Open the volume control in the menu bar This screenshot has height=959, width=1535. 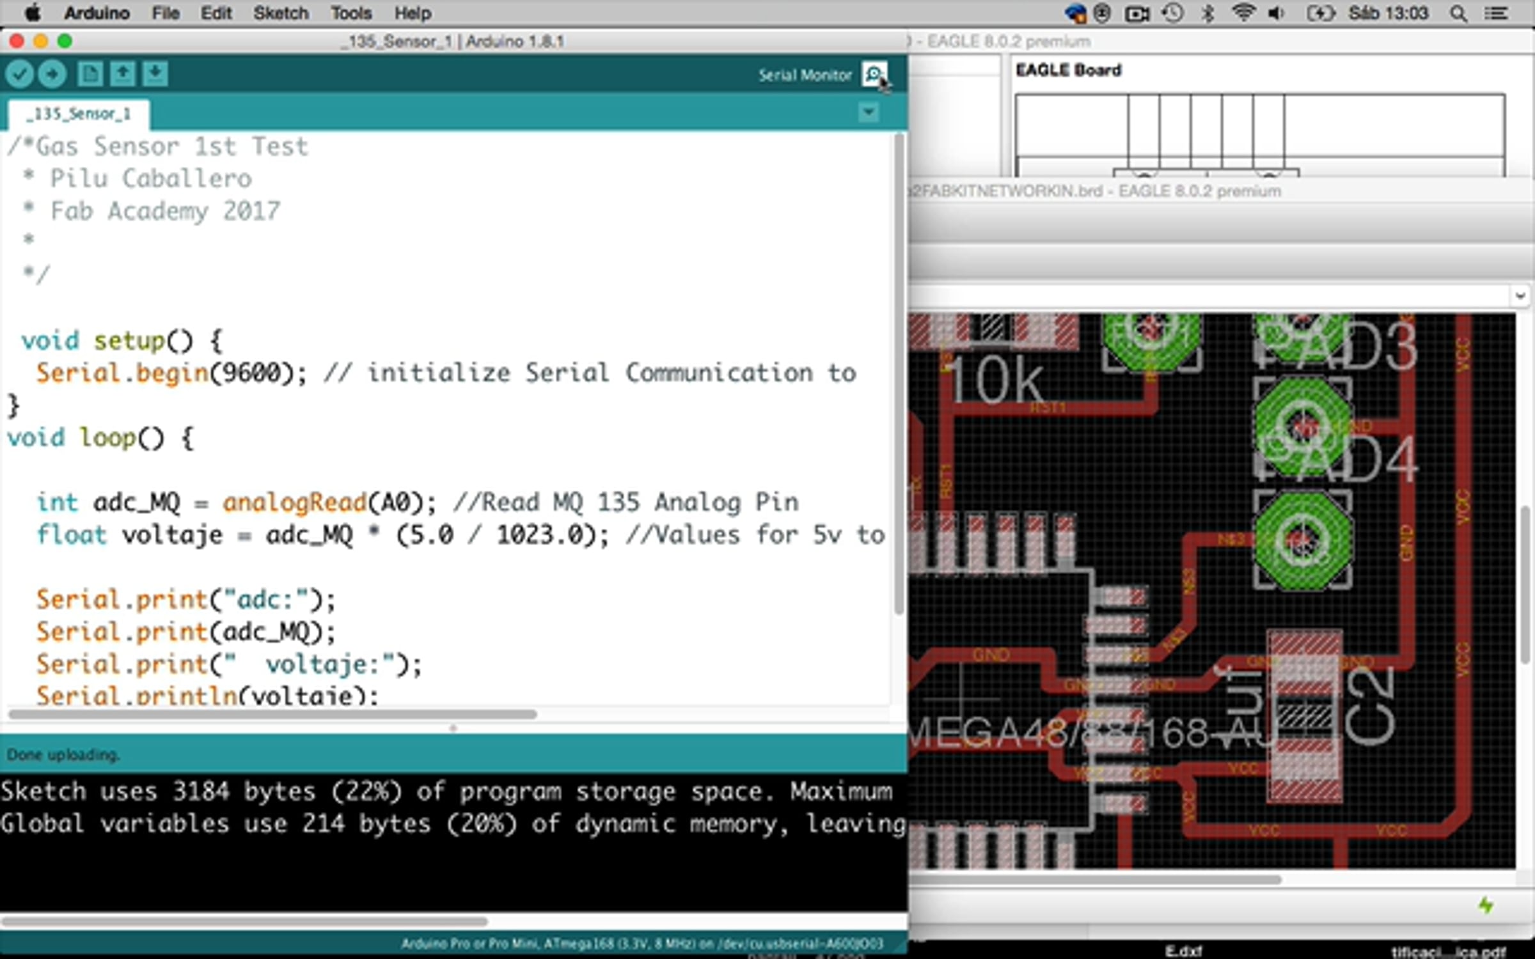coord(1277,13)
